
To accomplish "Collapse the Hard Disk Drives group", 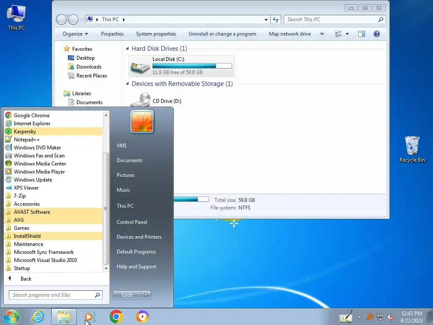I will coord(127,48).
